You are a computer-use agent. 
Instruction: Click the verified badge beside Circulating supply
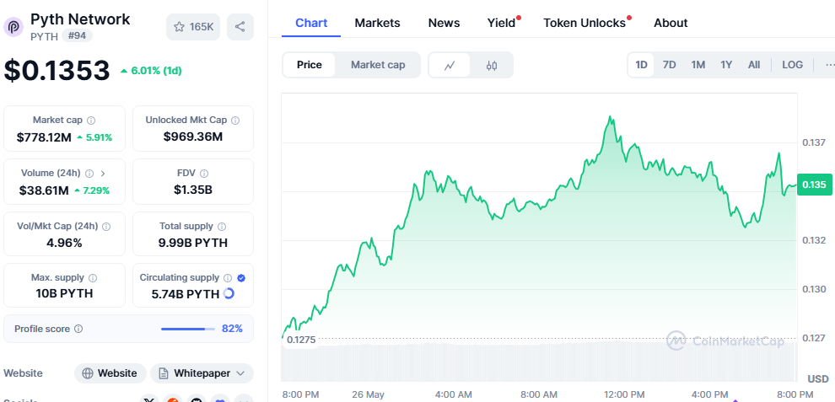(x=241, y=277)
